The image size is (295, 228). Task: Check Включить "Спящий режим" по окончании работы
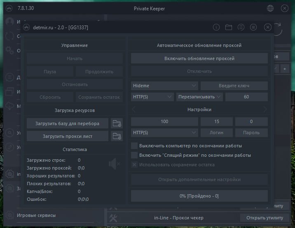point(134,156)
